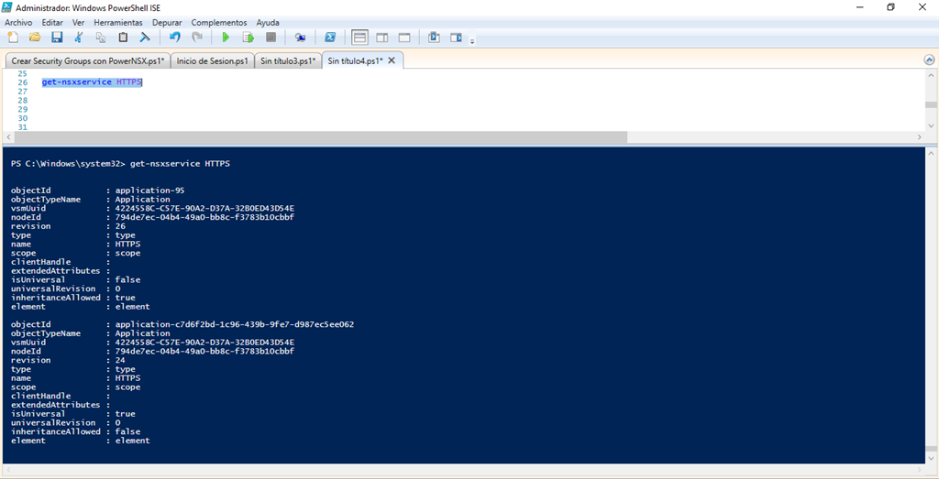Viewport: 939px width, 479px height.
Task: Collapse the script pane with the chevron button
Action: coord(930,60)
